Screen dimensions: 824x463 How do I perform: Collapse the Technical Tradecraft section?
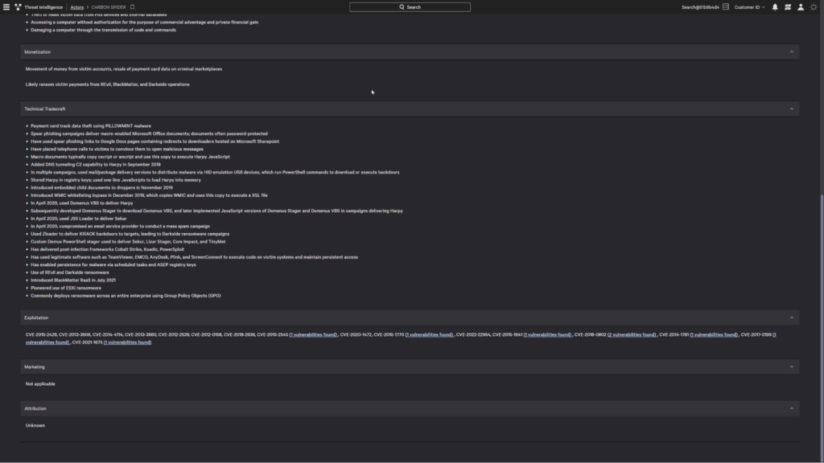click(x=791, y=109)
